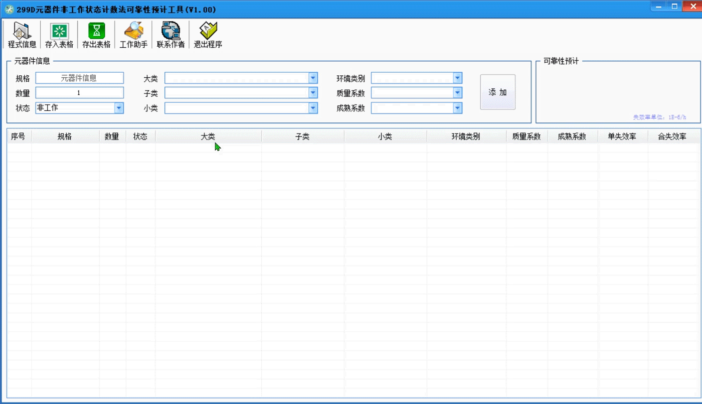This screenshot has height=404, width=702.
Task: Open the 程式信息 program info icon
Action: click(22, 35)
